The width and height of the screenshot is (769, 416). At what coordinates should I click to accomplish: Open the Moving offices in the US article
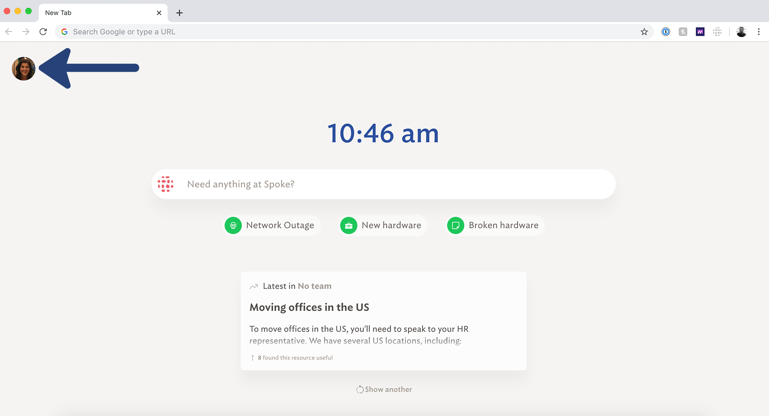[x=309, y=307]
